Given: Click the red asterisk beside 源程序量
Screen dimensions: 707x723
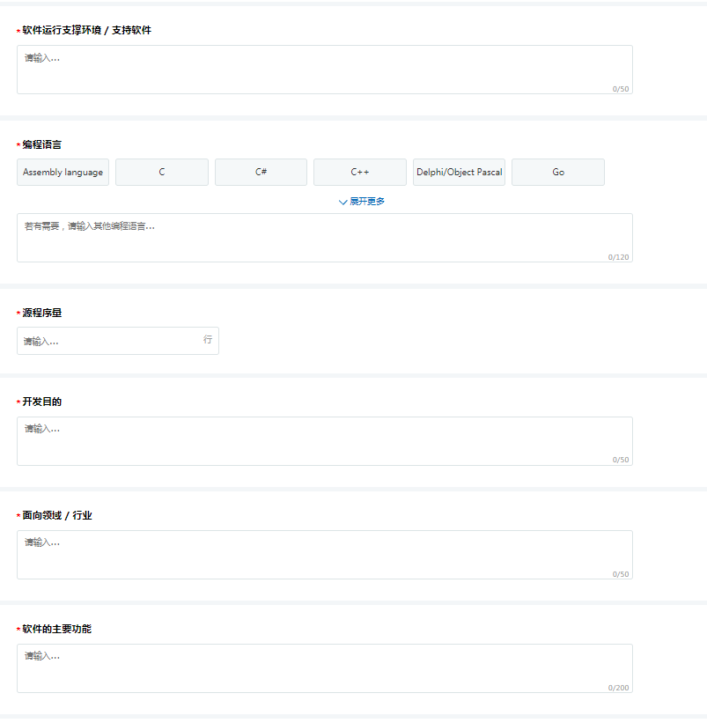Looking at the screenshot, I should pyautogui.click(x=17, y=313).
